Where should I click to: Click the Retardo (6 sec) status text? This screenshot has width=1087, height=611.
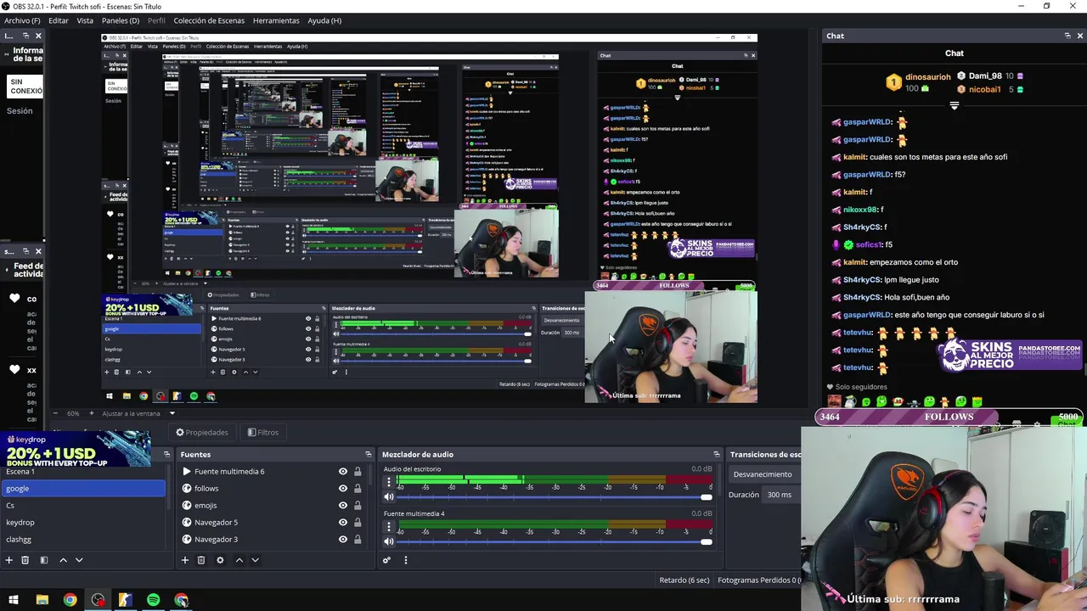click(684, 580)
